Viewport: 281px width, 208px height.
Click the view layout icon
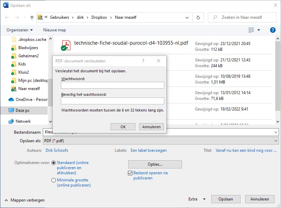[251, 30]
